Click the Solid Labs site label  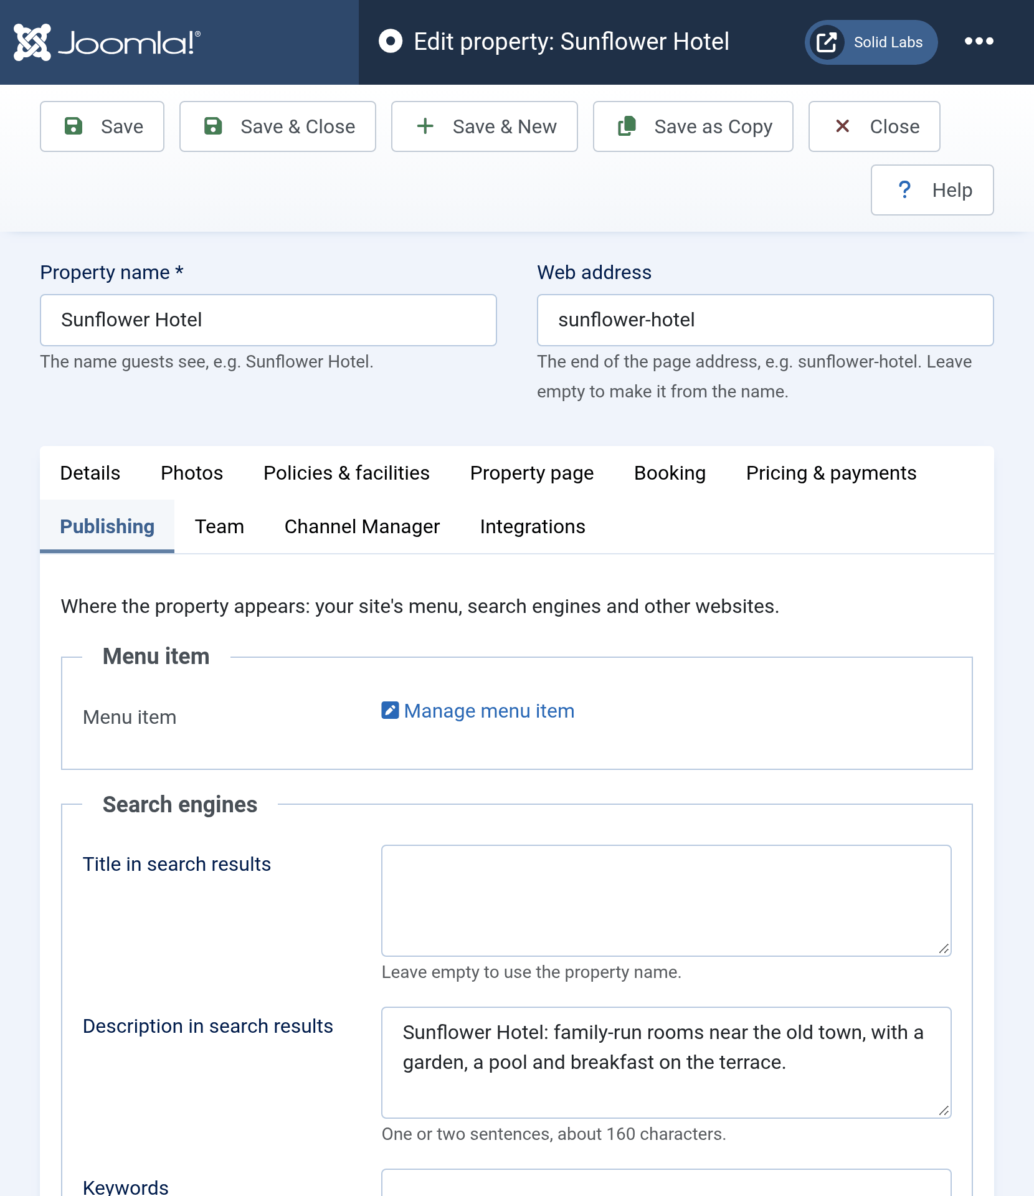(x=888, y=42)
